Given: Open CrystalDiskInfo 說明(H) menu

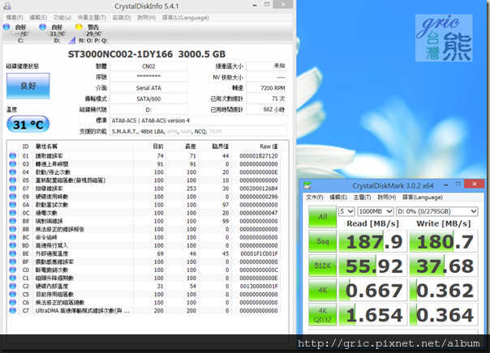Looking at the screenshot, I should click(147, 18).
